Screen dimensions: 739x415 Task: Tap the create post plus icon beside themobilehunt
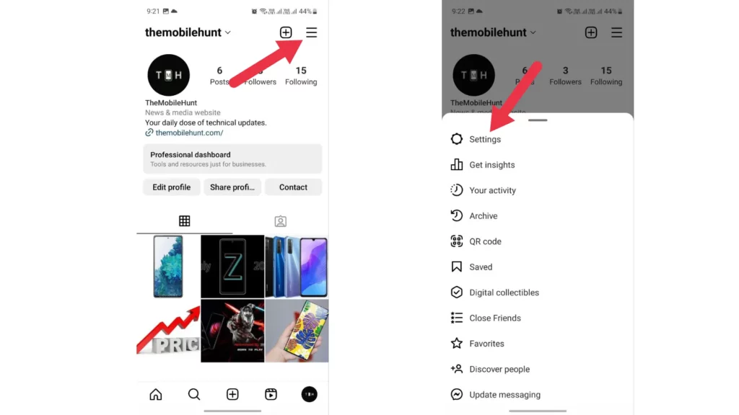click(x=286, y=32)
